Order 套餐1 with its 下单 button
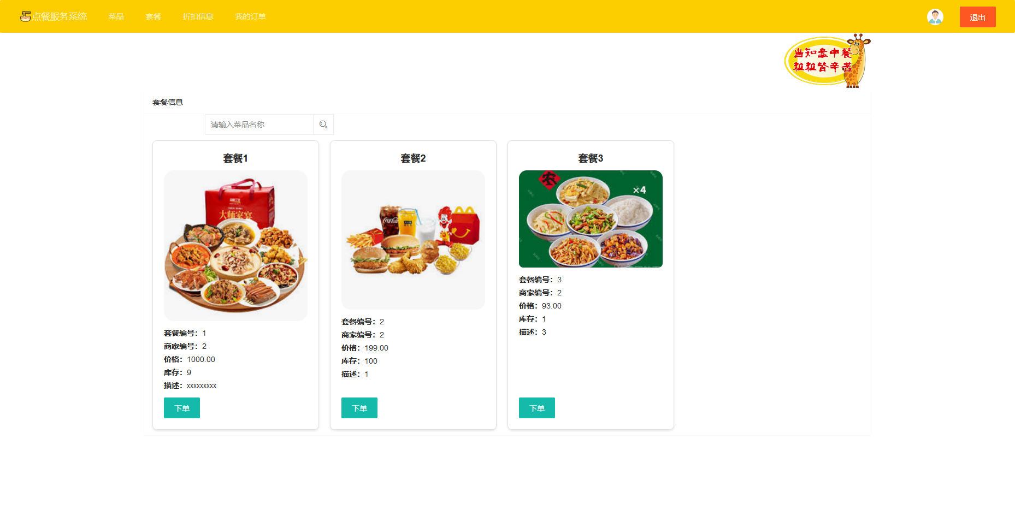 click(182, 408)
